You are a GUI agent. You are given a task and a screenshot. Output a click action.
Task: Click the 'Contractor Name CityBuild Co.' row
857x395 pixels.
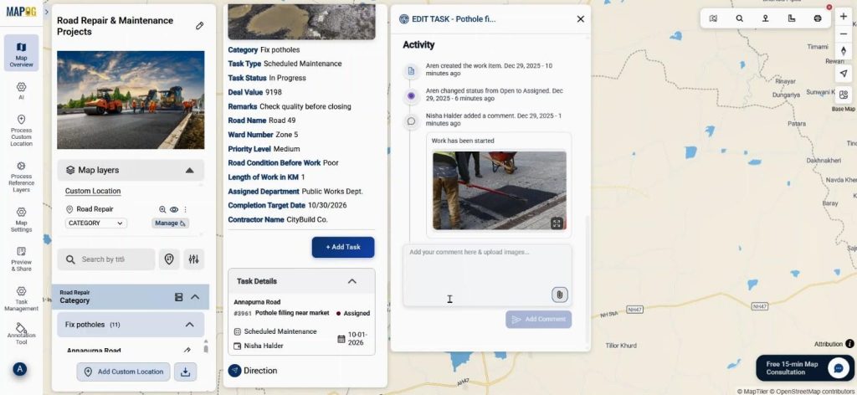tap(278, 219)
